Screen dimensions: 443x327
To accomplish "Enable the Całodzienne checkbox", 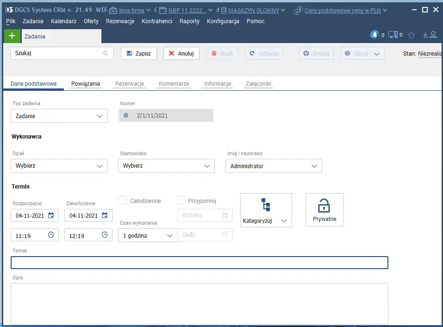I will [x=122, y=201].
